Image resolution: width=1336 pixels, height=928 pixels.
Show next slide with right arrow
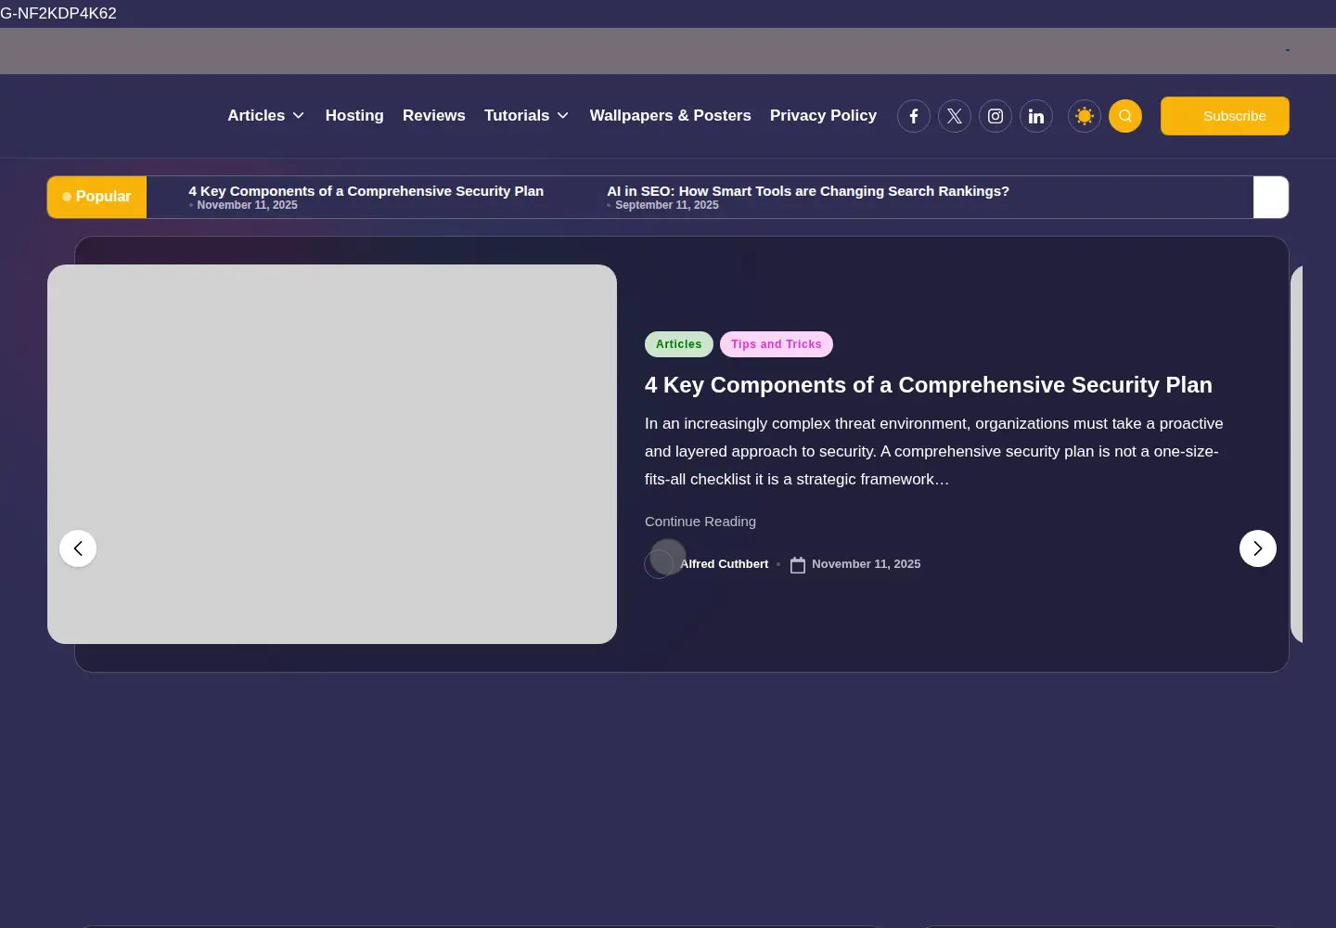1258,548
